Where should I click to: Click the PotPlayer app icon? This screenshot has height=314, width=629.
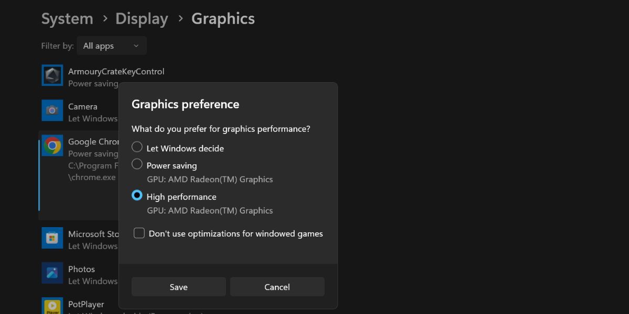point(52,305)
